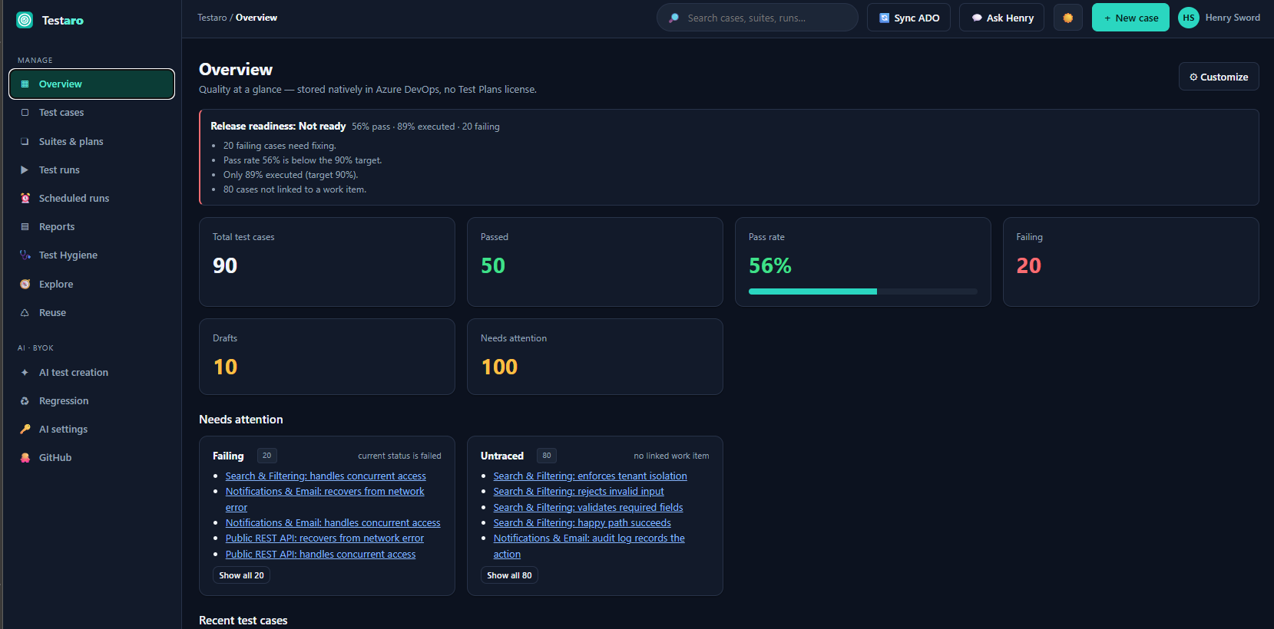The height and width of the screenshot is (629, 1274).
Task: Open Notifications & Email: audit log records link
Action: tap(589, 546)
